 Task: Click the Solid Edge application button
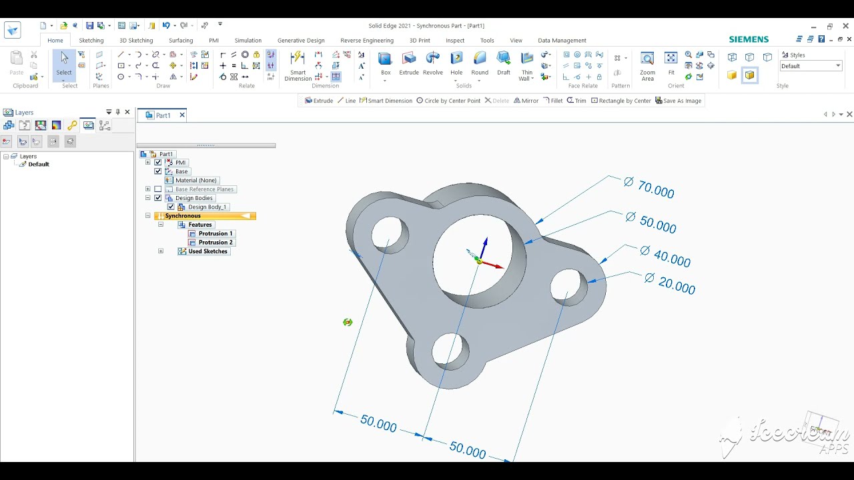tap(12, 30)
